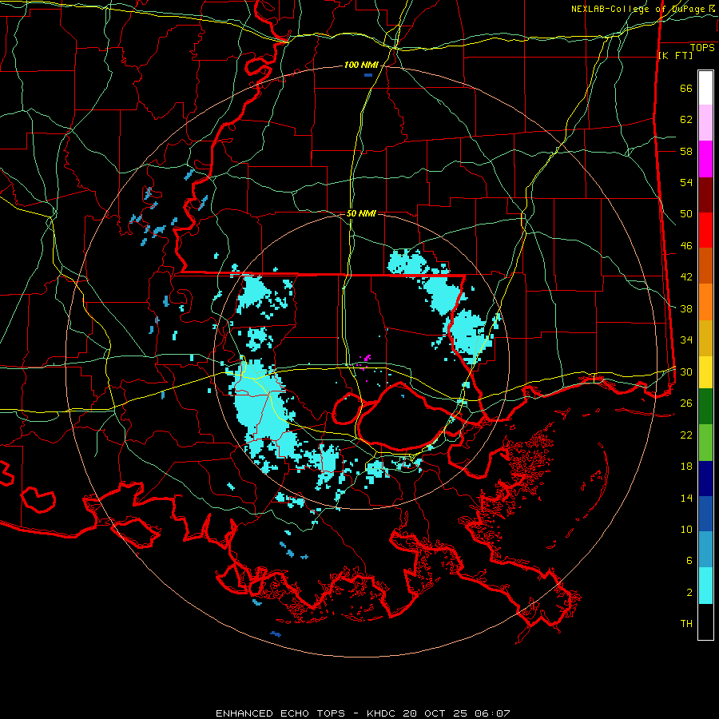Click the cyan legend swatch
Viewport: 719px width, 719px height.
click(x=705, y=586)
